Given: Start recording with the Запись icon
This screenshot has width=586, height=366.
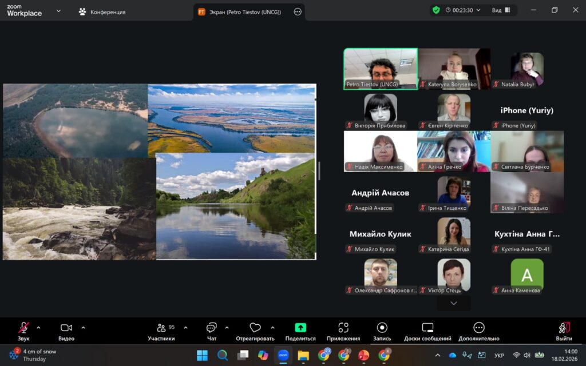Looking at the screenshot, I should (x=382, y=328).
